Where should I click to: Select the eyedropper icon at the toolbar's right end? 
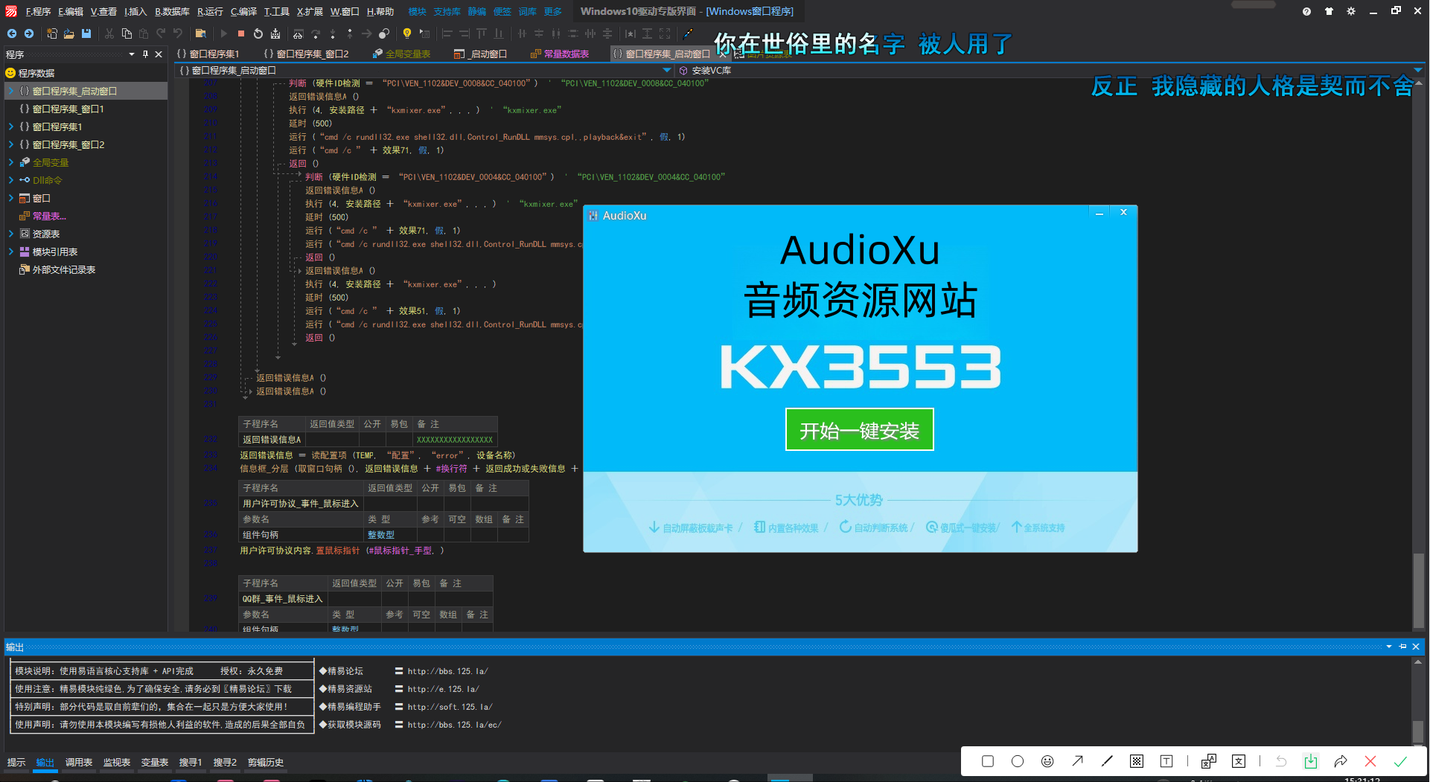coord(688,33)
